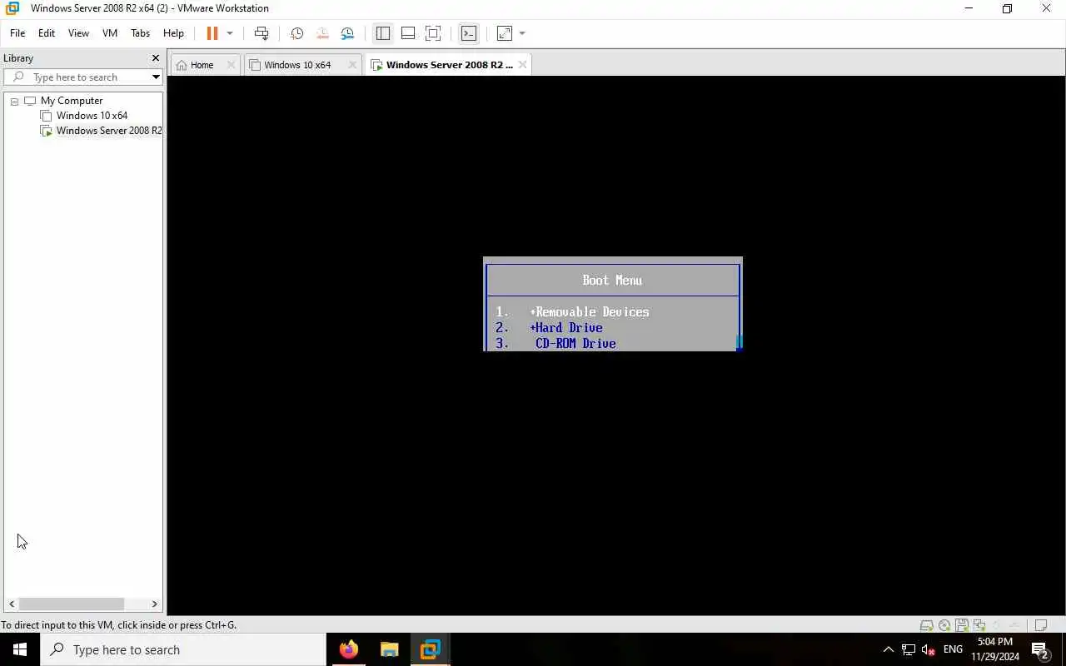Screen dimensions: 1066x666
Task: Toggle the thumbnail bar view icon
Action: [x=408, y=33]
